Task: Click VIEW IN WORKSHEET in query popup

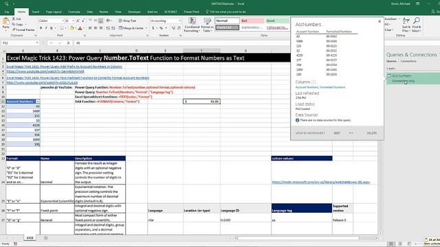Action: tap(310, 133)
